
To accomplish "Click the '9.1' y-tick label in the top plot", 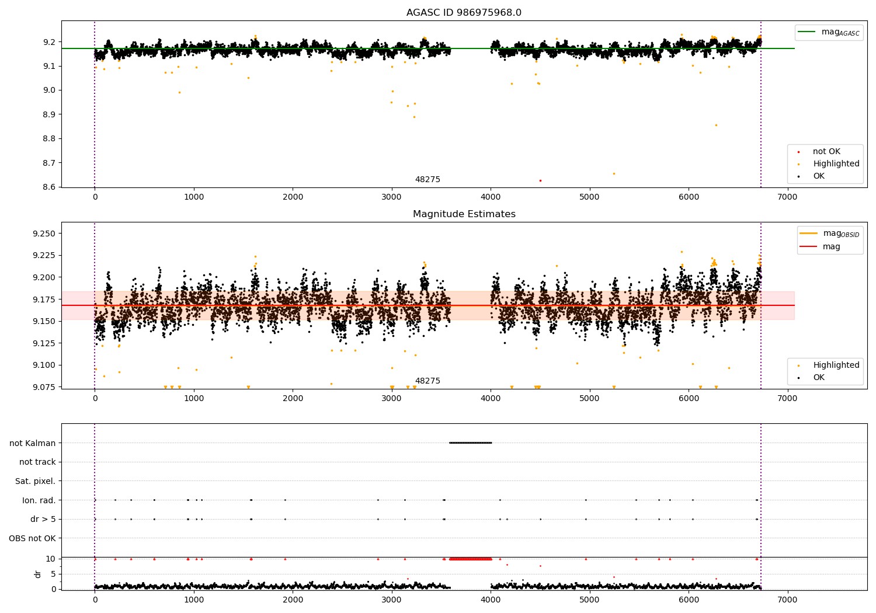I will 50,66.
